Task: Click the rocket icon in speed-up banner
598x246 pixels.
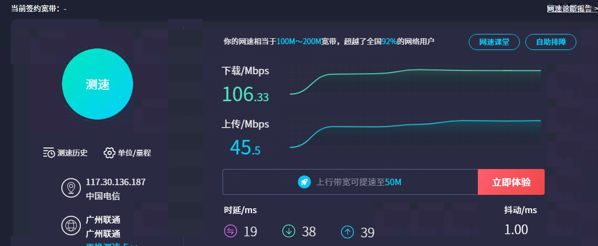Action: (304, 182)
